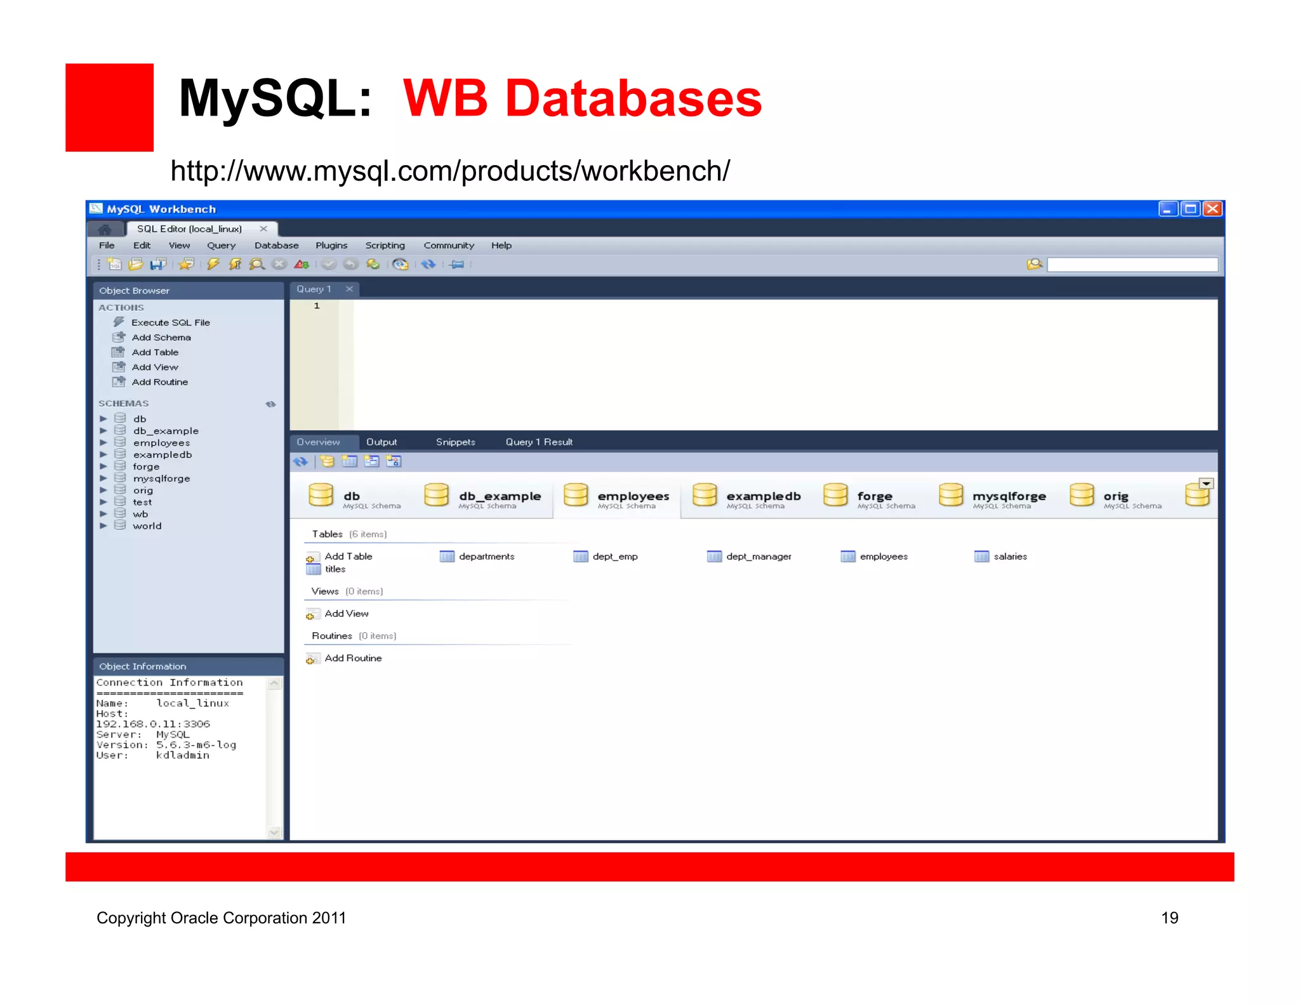Click Execute SQL File action

point(170,323)
